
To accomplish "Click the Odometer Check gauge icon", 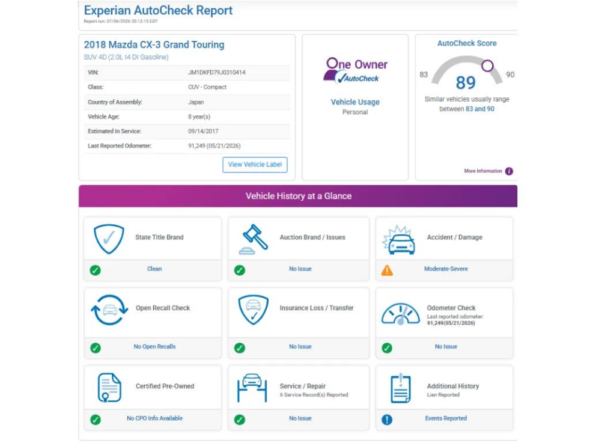I will [x=400, y=314].
